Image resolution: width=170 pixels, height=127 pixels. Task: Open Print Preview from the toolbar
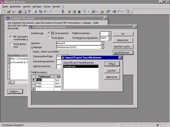click(25, 12)
